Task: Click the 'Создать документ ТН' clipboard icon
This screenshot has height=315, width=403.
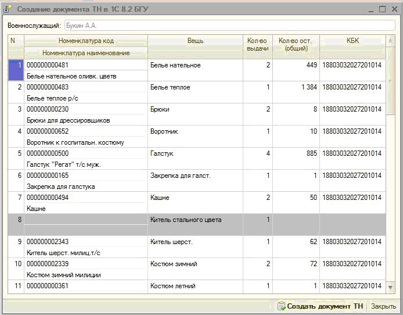Action: 281,306
